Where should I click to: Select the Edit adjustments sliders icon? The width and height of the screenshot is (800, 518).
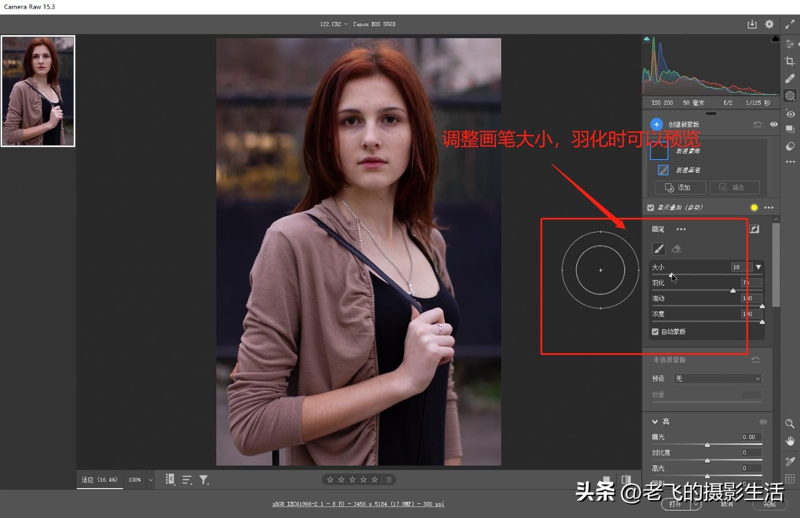[790, 44]
